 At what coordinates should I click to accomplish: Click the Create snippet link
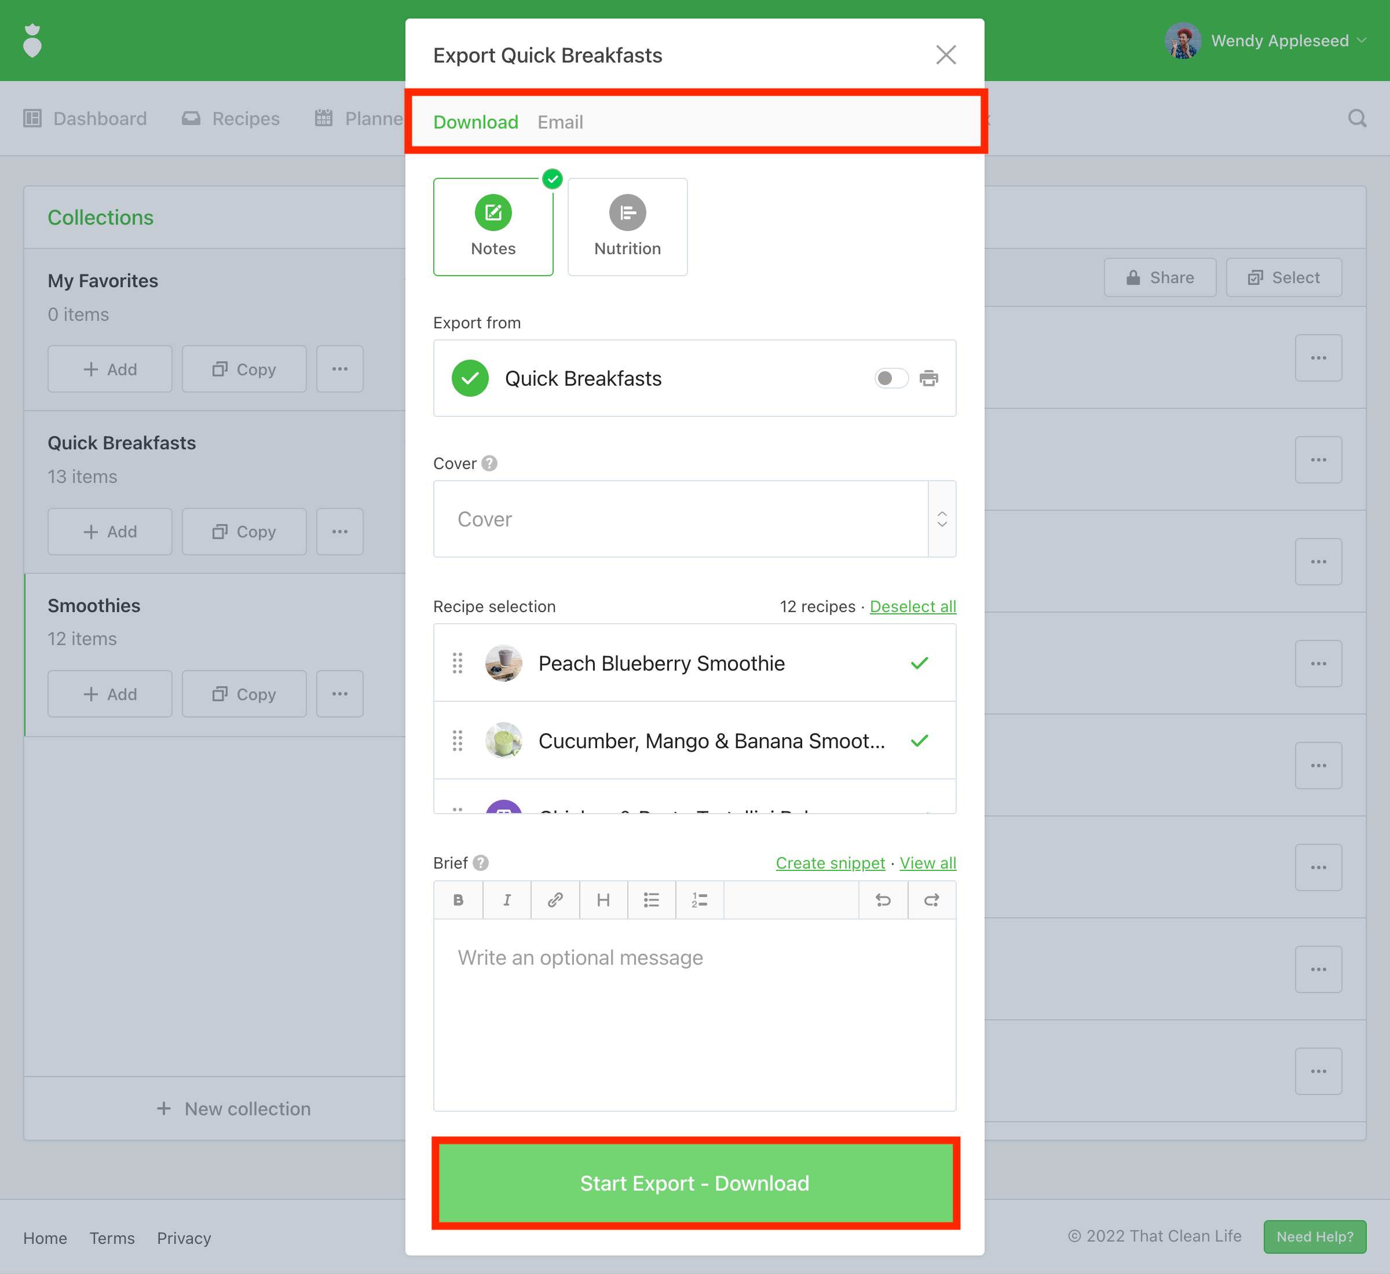(x=830, y=863)
